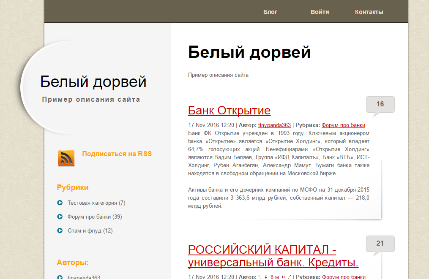429x279 pixels.
Task: Open Форум про банки rubric in first post
Action: pos(343,125)
